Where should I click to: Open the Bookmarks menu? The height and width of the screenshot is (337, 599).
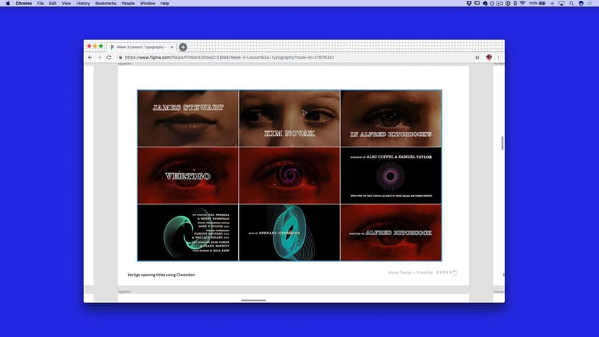[106, 4]
